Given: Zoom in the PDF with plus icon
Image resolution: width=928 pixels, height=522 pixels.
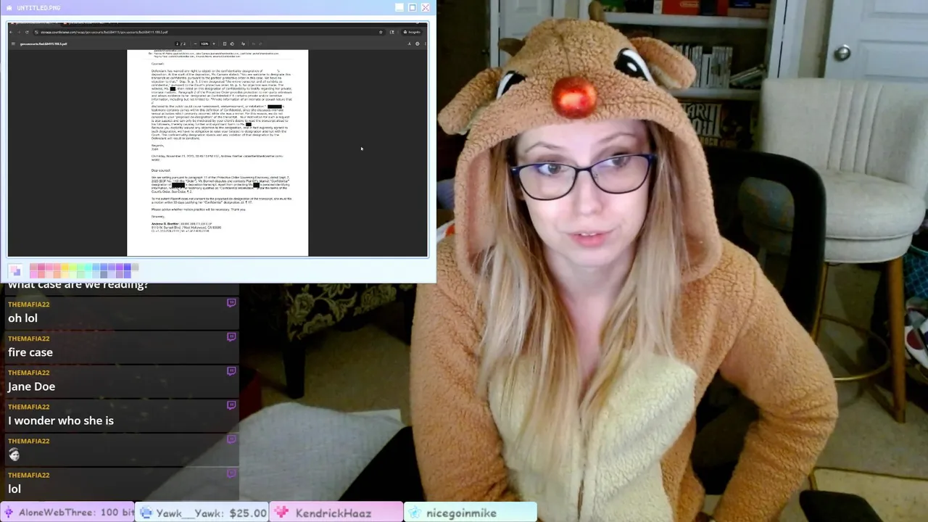Looking at the screenshot, I should point(214,43).
